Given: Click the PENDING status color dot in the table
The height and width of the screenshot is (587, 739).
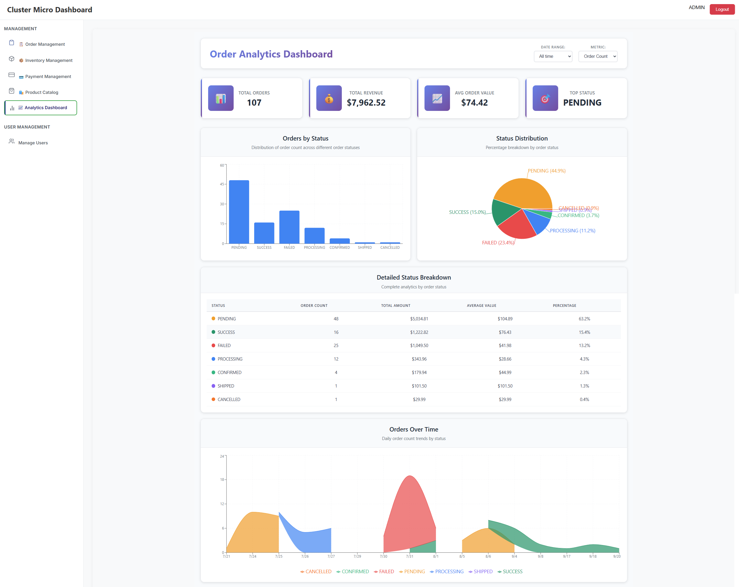Looking at the screenshot, I should [213, 318].
